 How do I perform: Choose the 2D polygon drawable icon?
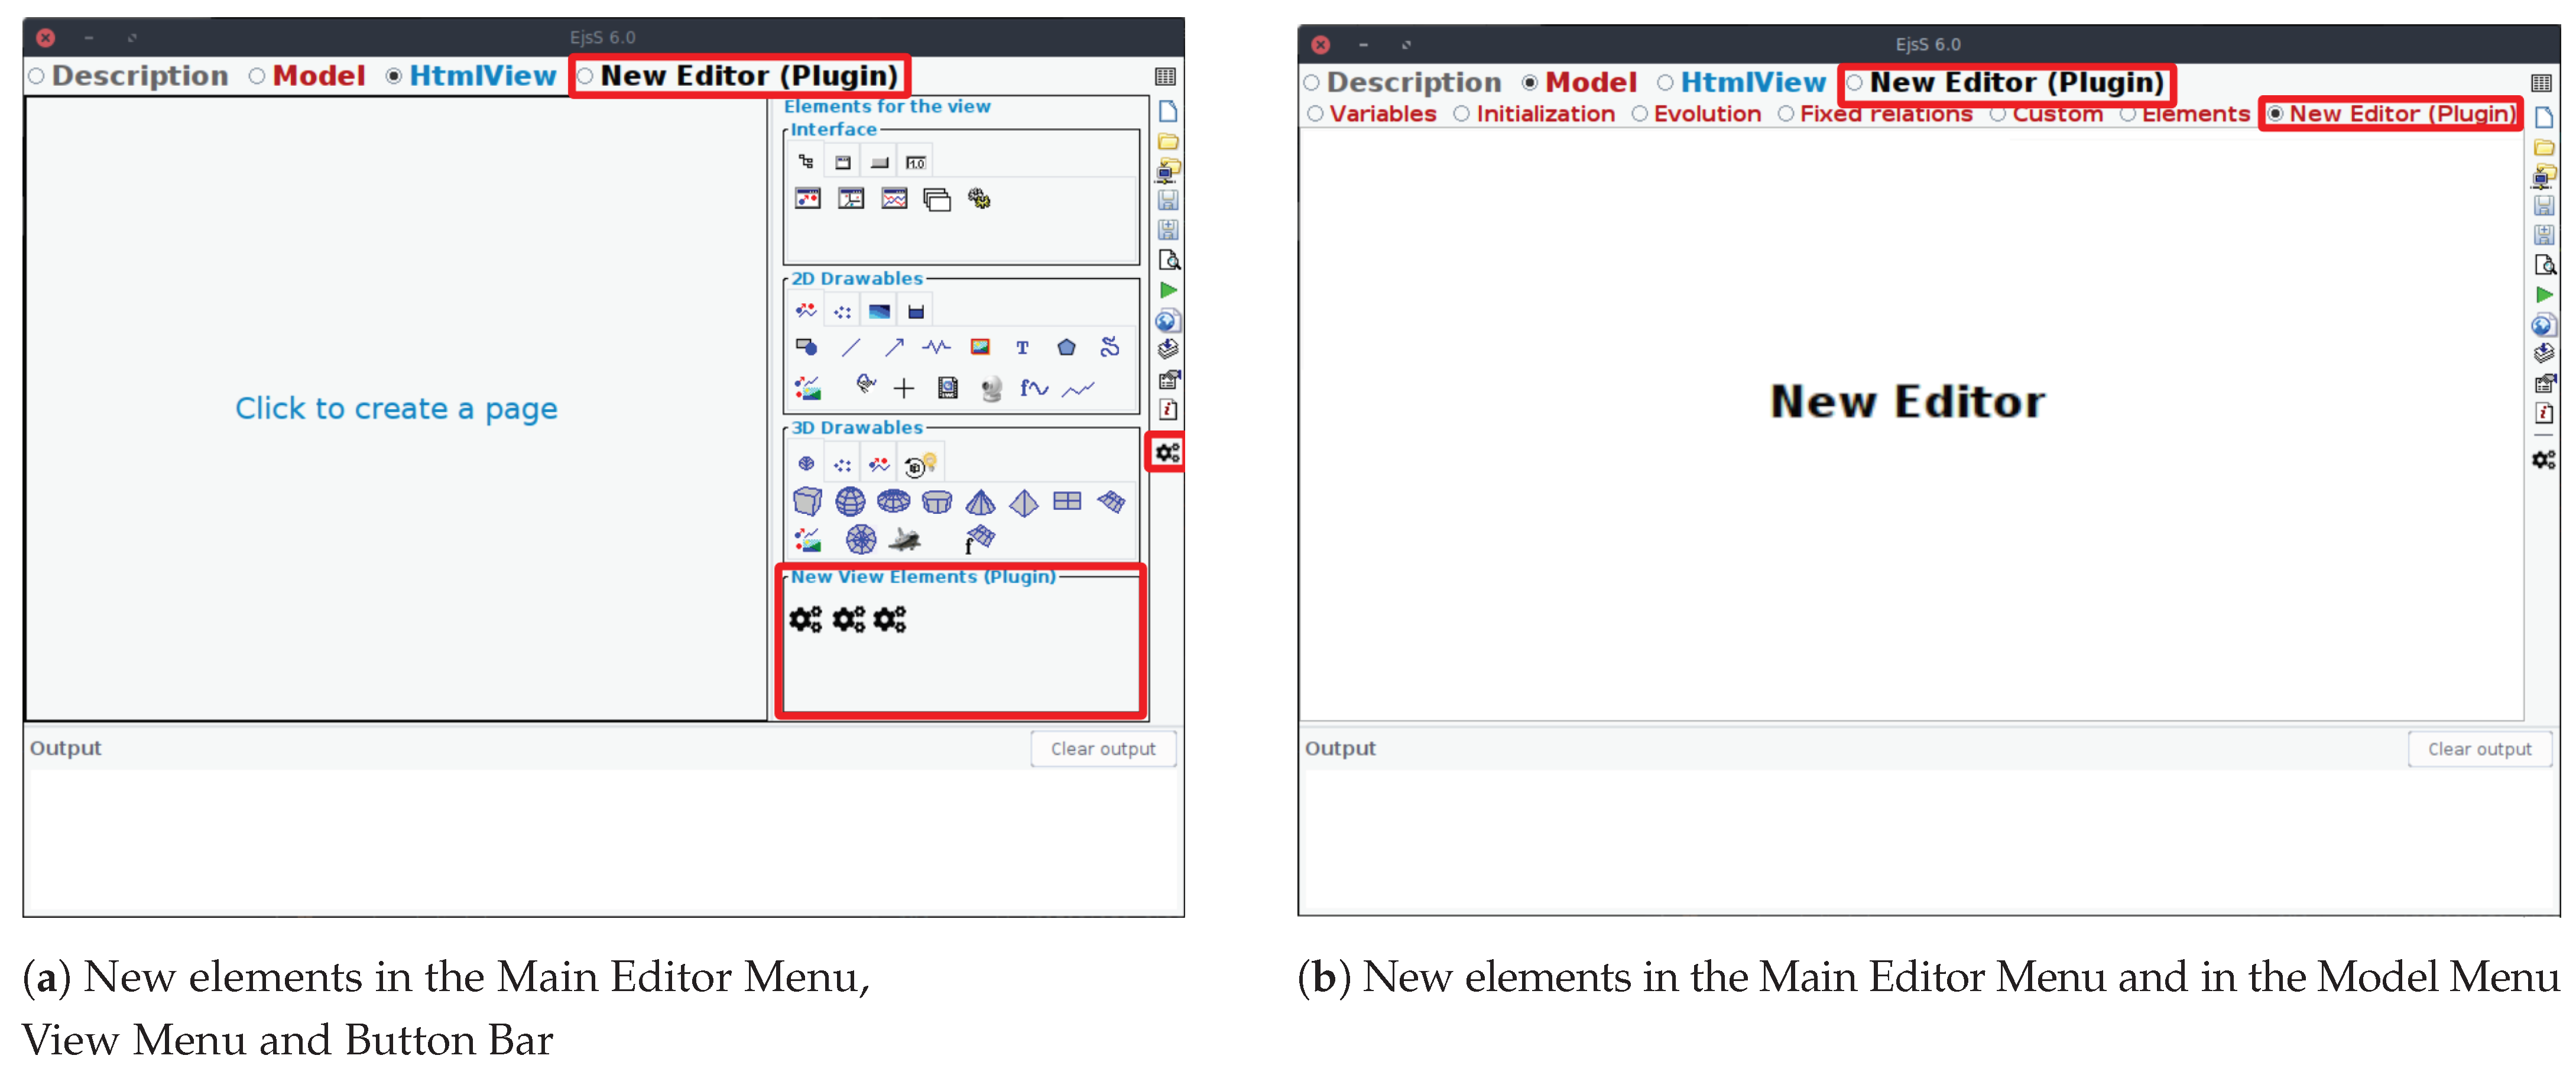1066,348
